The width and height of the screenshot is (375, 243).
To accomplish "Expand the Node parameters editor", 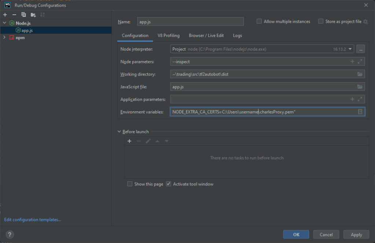I will [360, 61].
